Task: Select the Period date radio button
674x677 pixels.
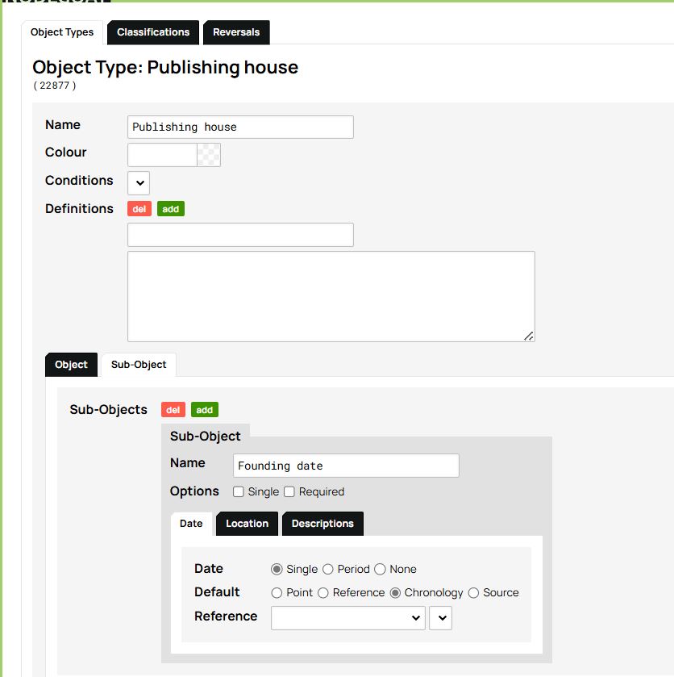Action: 328,569
